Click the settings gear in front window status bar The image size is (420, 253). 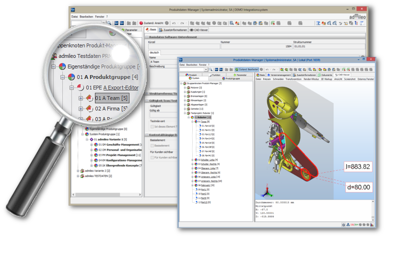[344, 225]
